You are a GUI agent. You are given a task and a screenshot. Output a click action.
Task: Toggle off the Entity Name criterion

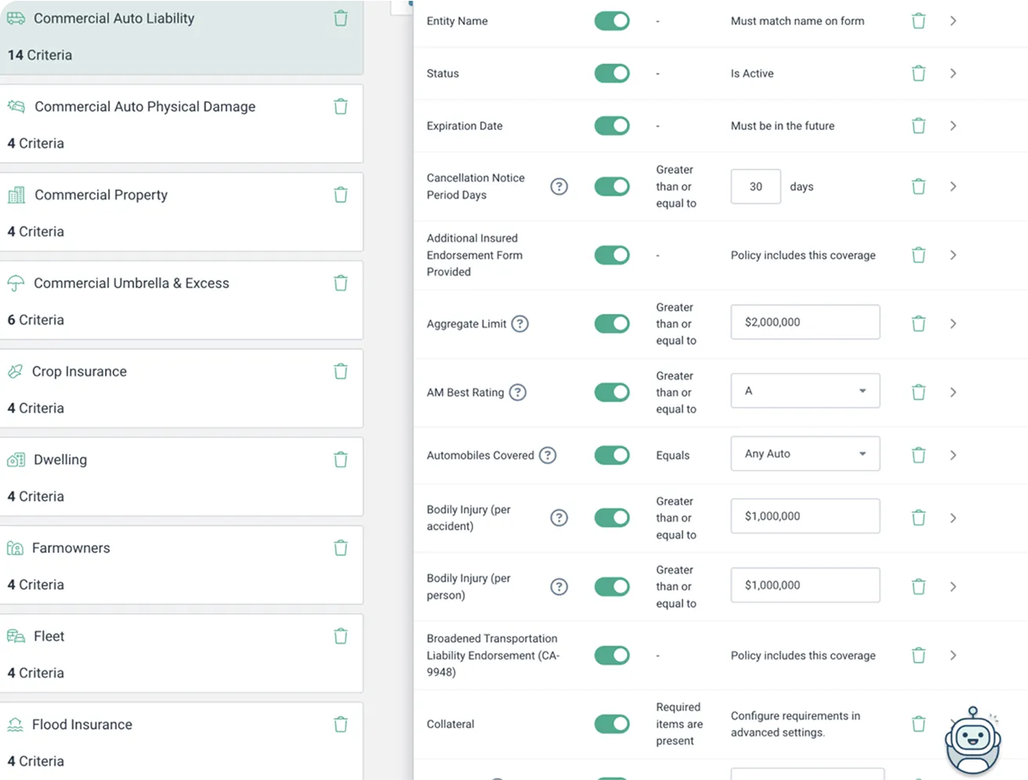click(612, 21)
